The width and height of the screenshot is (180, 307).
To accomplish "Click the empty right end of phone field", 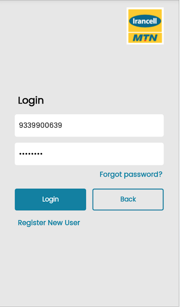I will pos(137,125).
